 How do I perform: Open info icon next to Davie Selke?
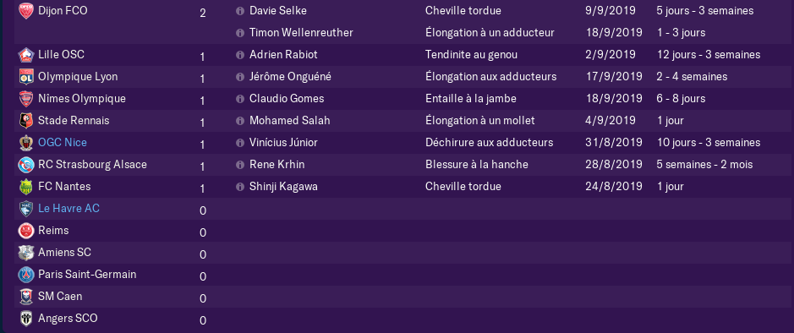pos(240,11)
